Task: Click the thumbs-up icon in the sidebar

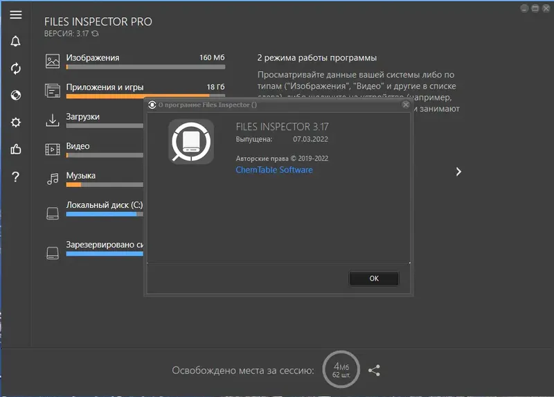Action: (15, 149)
